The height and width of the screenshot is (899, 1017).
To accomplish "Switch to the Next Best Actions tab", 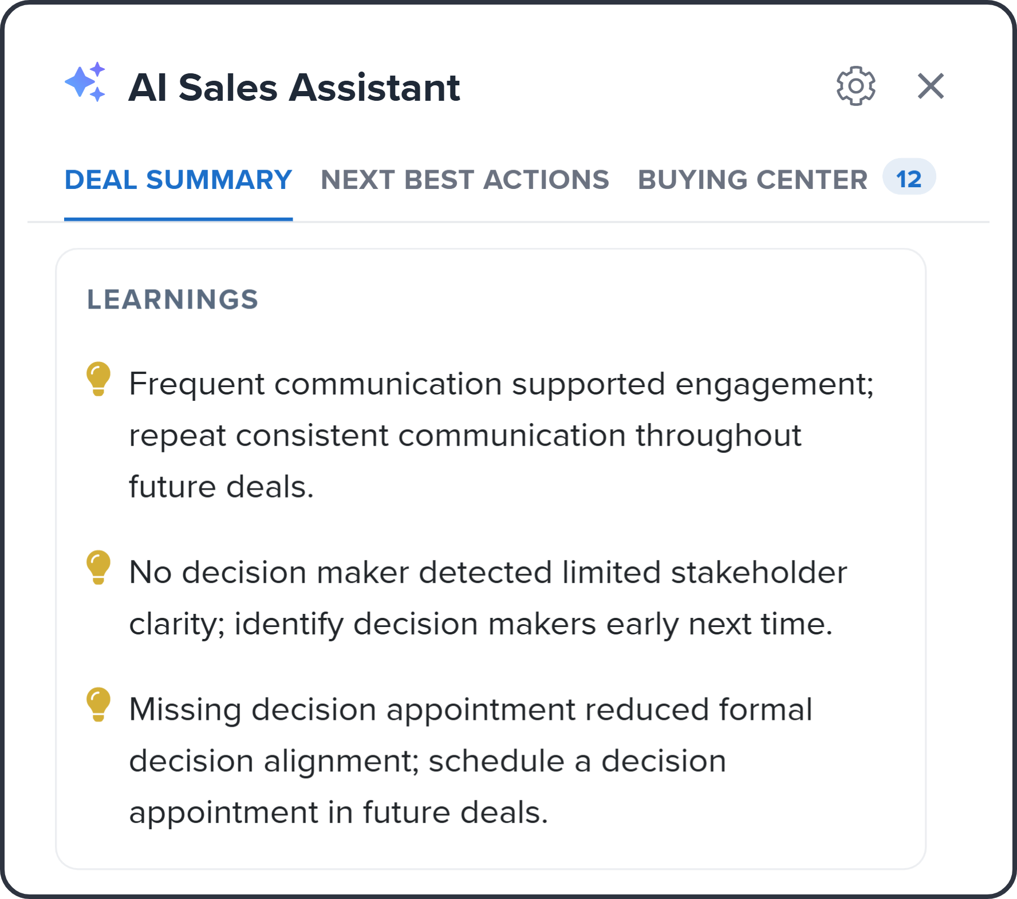I will (465, 180).
